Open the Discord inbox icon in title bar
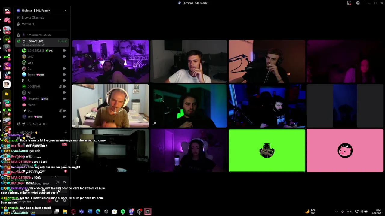 click(349, 3)
